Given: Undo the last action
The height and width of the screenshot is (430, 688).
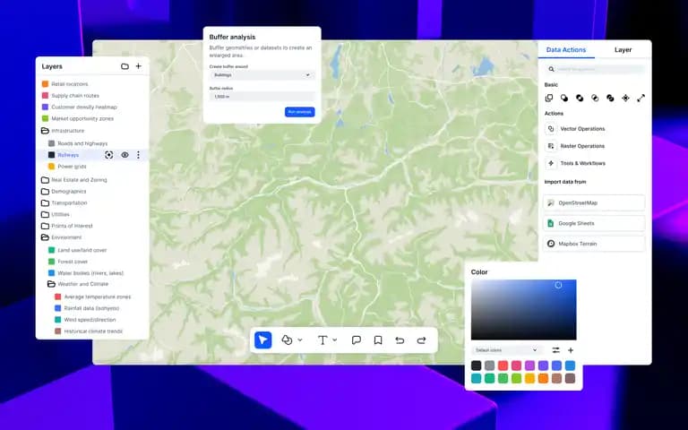Looking at the screenshot, I should 400,340.
